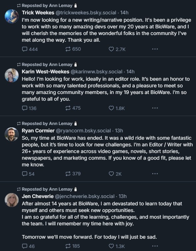Open more options on Karin West-Weekes' post

pos(155,108)
